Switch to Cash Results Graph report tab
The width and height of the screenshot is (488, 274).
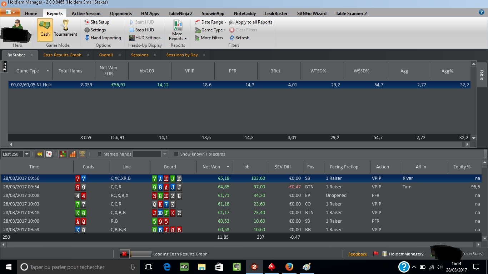click(x=63, y=55)
